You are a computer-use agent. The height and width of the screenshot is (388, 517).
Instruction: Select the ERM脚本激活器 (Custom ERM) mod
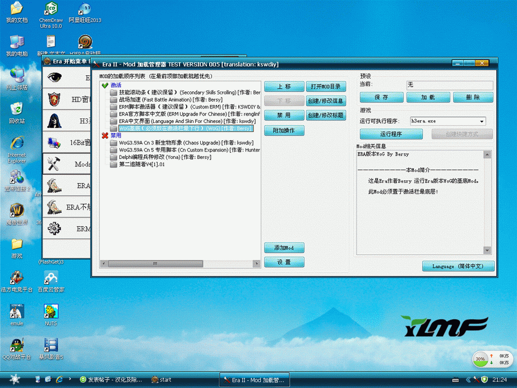point(190,107)
